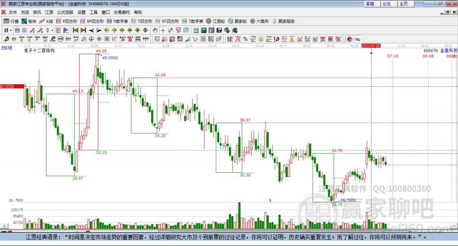This screenshot has height=246, width=458.
Task: Open the 9P四方形 tool
Action: tap(92, 21)
